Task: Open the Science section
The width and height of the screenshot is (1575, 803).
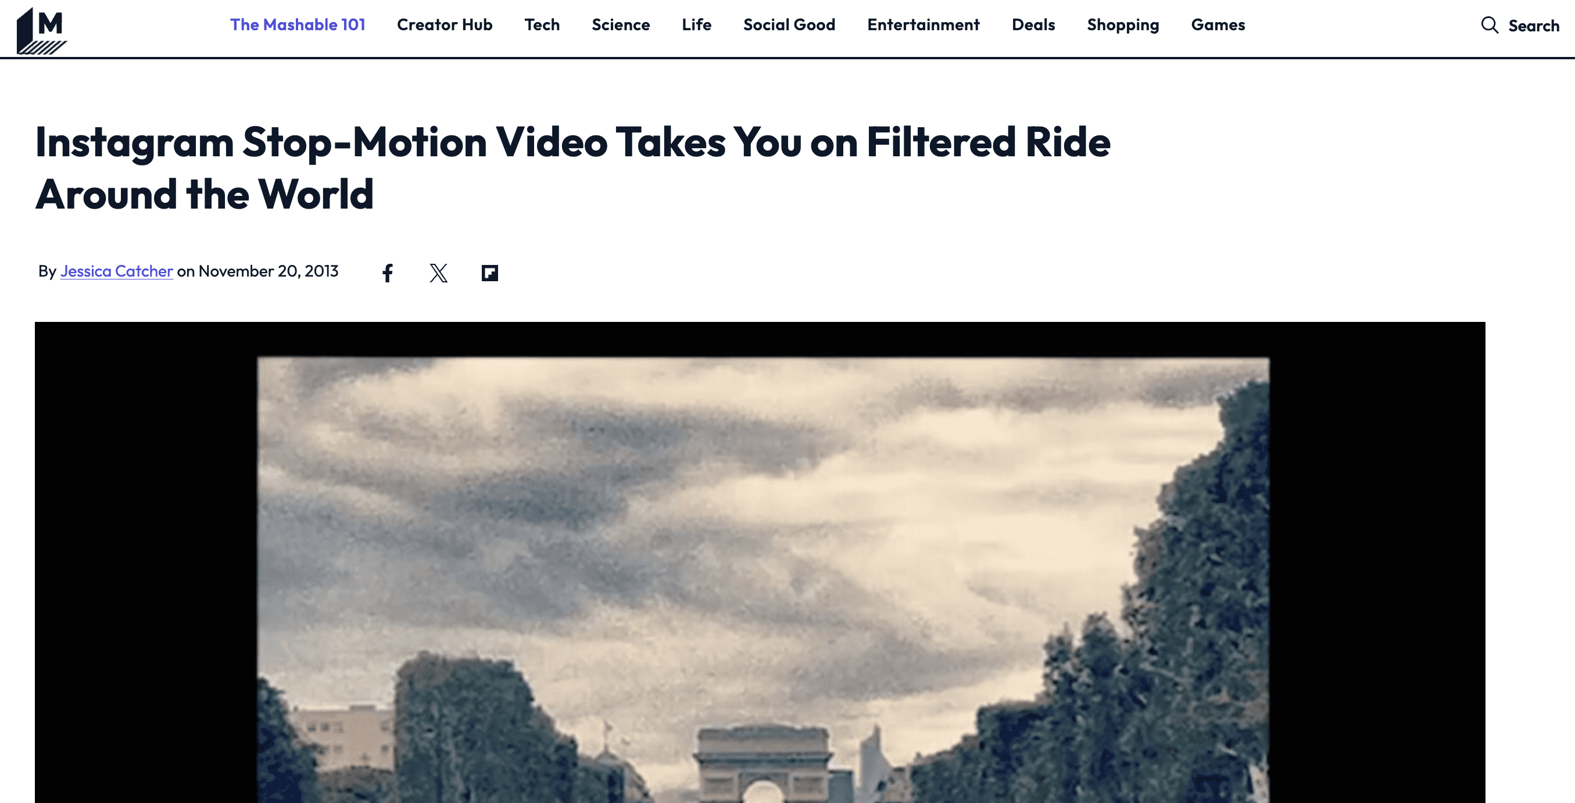Action: coord(621,24)
